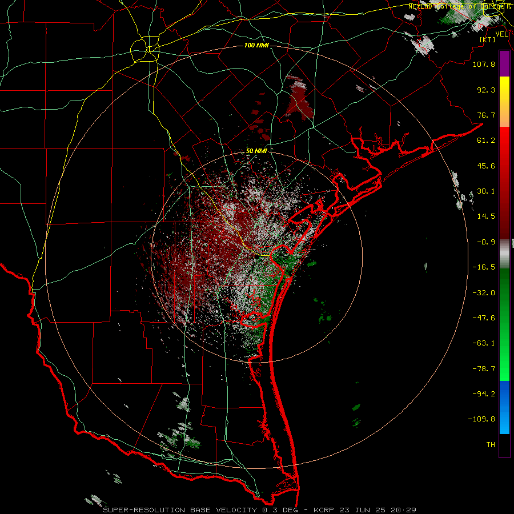Click the -109.8 velocity value
514x514 pixels.
pos(481,419)
